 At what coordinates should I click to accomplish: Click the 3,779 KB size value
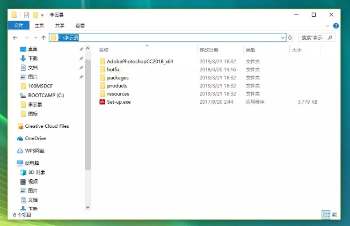pyautogui.click(x=308, y=102)
